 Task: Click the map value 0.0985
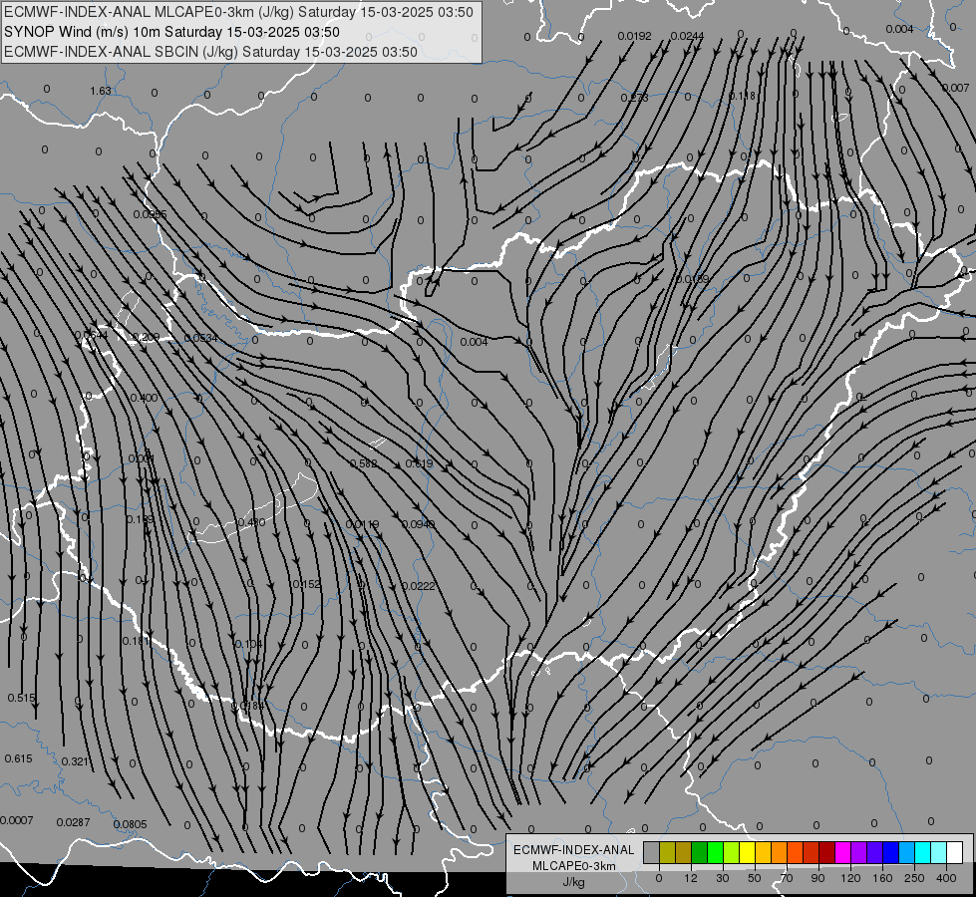(150, 214)
